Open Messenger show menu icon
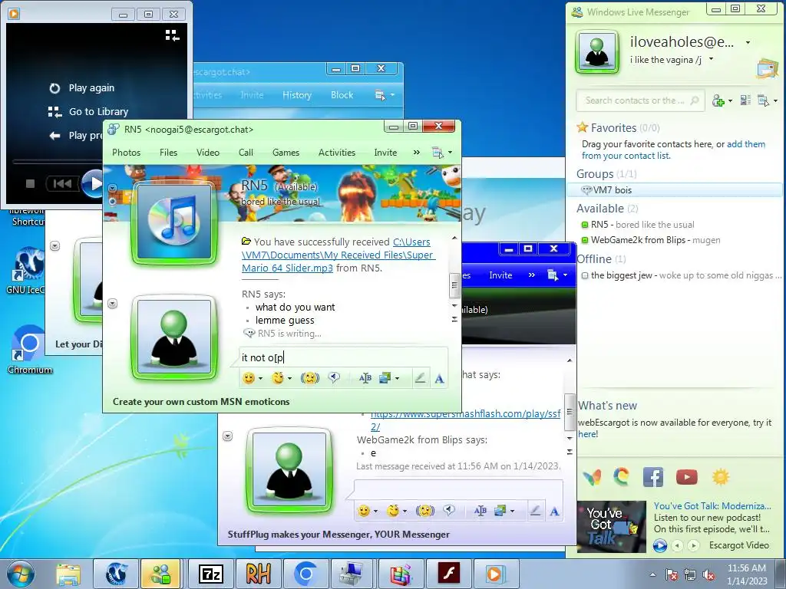This screenshot has height=589, width=786. click(x=764, y=100)
